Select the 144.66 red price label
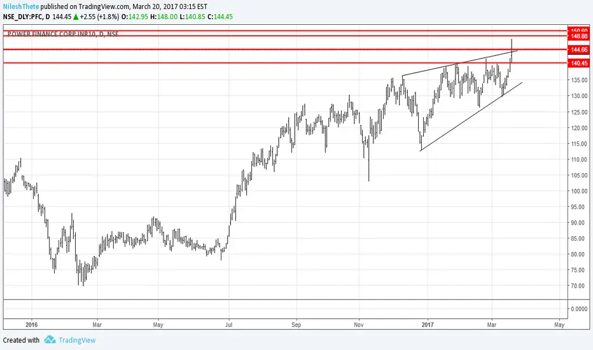 [579, 50]
